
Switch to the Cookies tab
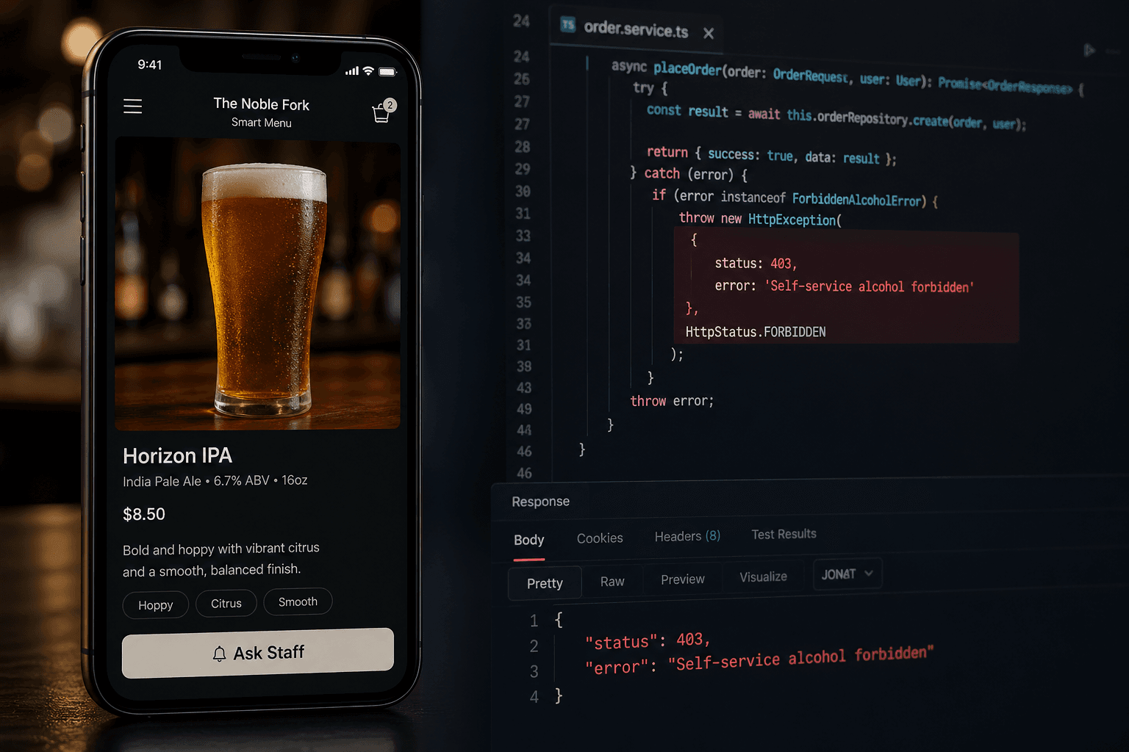[599, 538]
